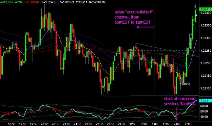Image resolution: width=212 pixels, height=126 pixels.
Task: Select the 1:00 time axis label
Action: pyautogui.click(x=155, y=124)
